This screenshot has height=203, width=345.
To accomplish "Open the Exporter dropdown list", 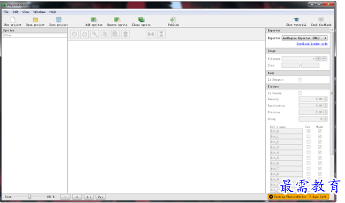I will (304, 38).
